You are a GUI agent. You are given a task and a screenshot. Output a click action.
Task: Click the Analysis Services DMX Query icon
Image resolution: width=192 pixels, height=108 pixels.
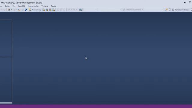point(50,10)
